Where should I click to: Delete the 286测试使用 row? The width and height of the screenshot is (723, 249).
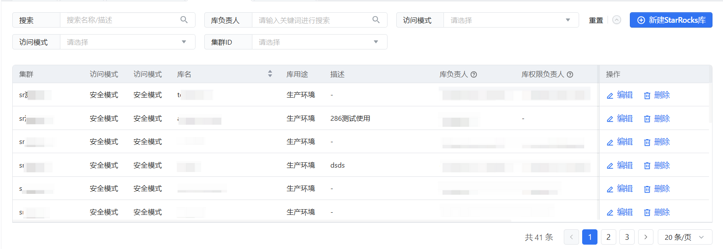click(x=657, y=119)
